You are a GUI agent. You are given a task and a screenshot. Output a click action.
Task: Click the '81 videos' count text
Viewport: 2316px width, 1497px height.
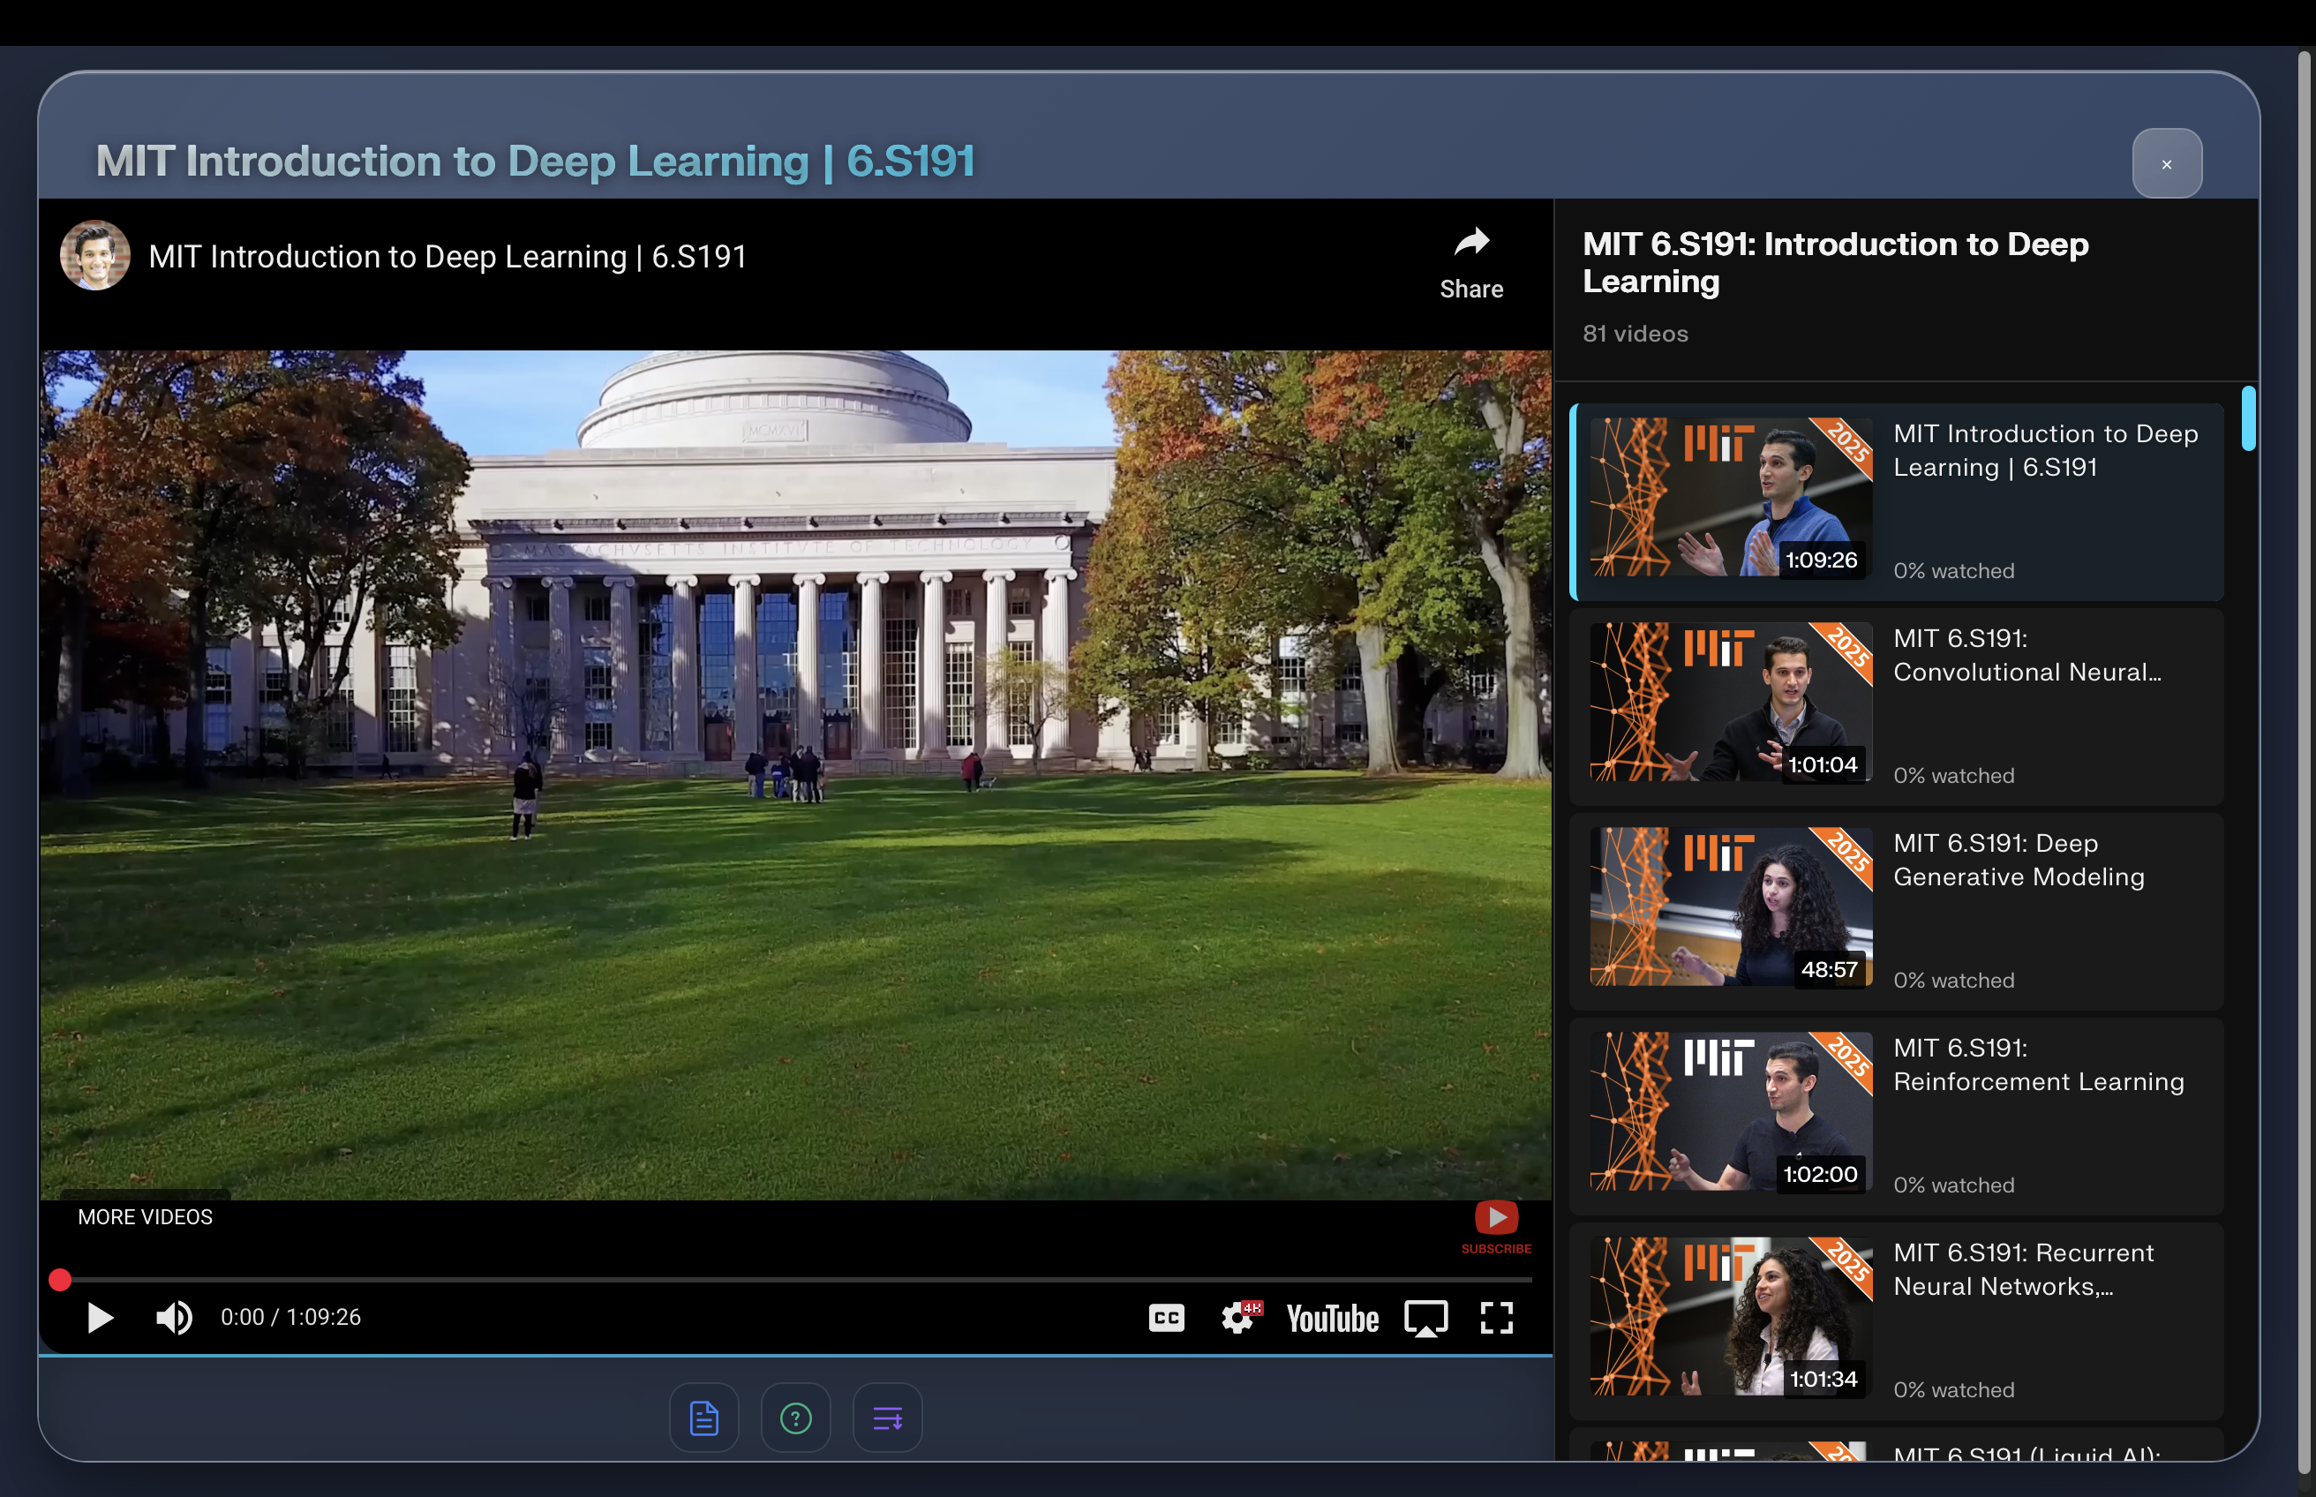pyautogui.click(x=1635, y=334)
